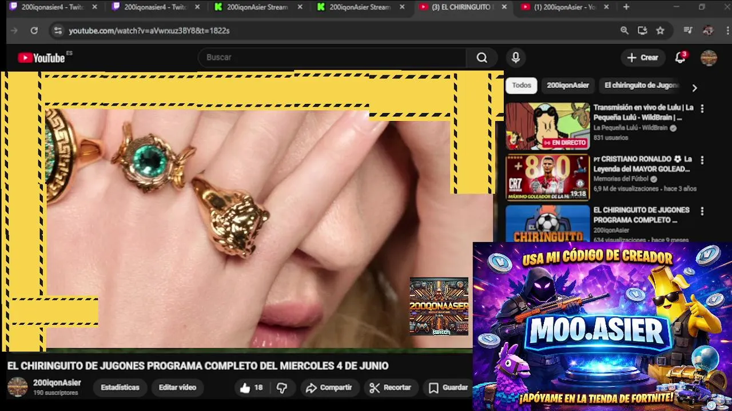Dislike the video with thumbs down
The width and height of the screenshot is (732, 411).
282,388
